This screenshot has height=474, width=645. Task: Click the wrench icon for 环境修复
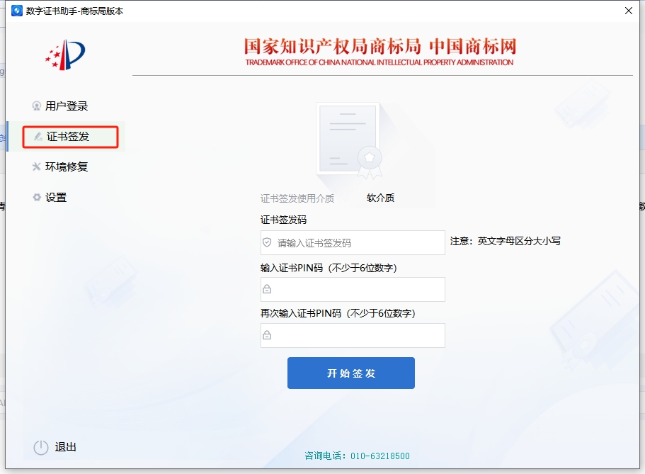(x=37, y=167)
